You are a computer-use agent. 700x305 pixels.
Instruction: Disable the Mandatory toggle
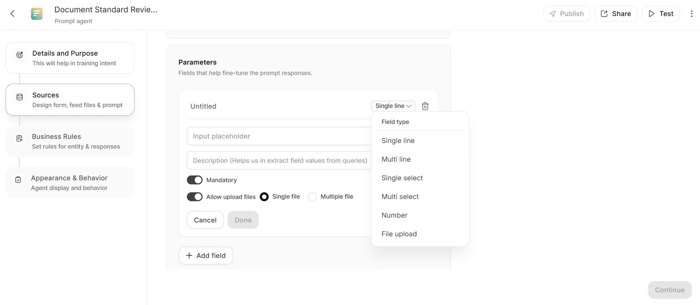[x=194, y=180]
